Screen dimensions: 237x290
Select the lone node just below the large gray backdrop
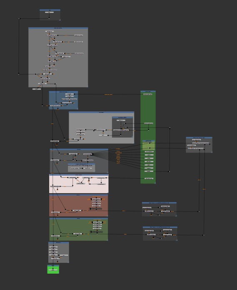point(37,89)
